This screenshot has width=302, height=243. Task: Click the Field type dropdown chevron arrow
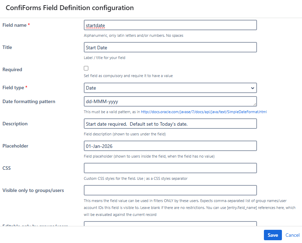coord(252,88)
